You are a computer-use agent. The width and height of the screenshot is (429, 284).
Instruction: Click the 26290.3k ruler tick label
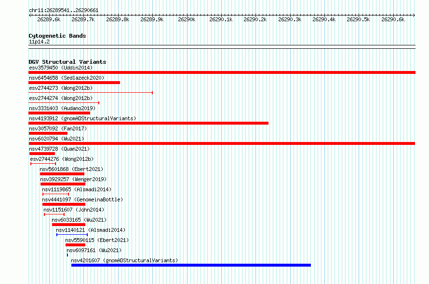[290, 19]
